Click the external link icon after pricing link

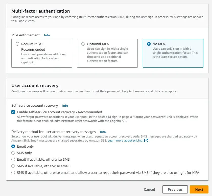[x=146, y=141]
